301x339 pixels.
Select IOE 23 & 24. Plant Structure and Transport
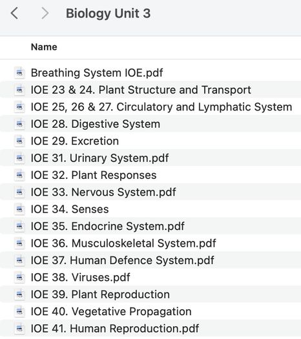(150, 90)
